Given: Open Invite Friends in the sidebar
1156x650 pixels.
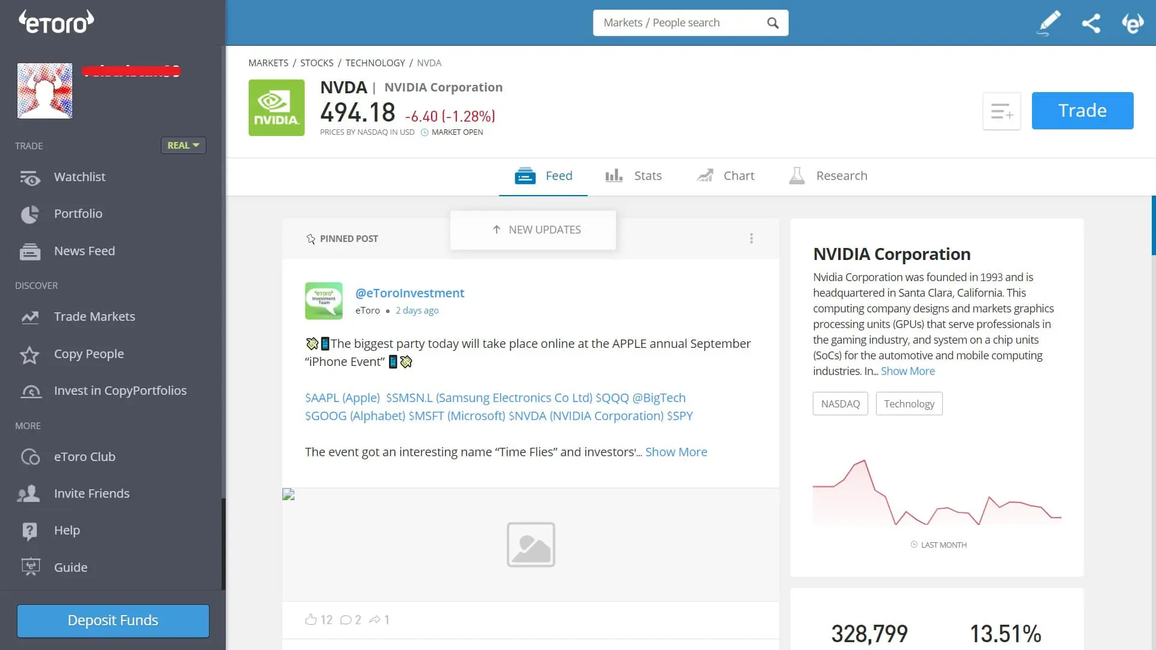Looking at the screenshot, I should [x=92, y=494].
